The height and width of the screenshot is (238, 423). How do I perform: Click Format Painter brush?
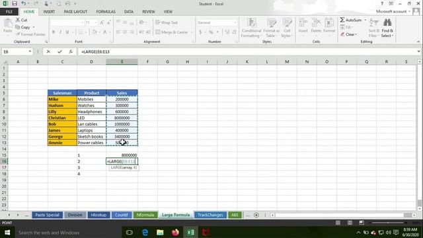click(30, 34)
